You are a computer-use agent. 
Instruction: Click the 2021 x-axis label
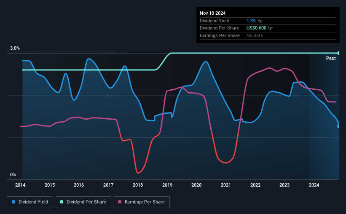[226, 185]
